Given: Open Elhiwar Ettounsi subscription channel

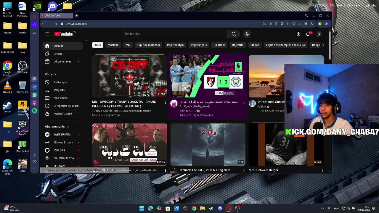Looking at the screenshot, I should (x=63, y=142).
